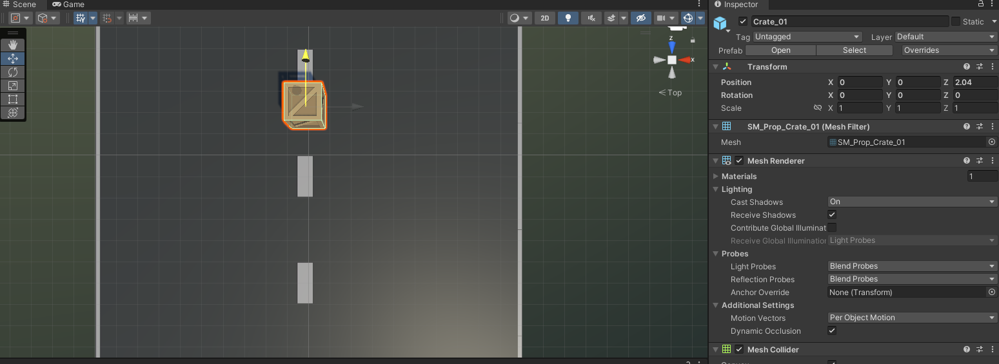The width and height of the screenshot is (999, 364).
Task: Select the Hand view tool
Action: [x=12, y=45]
